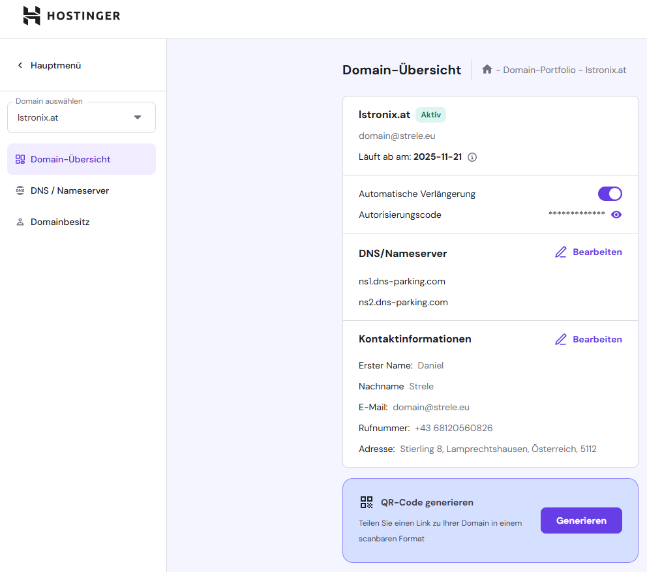Click Bearbeiten link for Kontaktinformationen
647x572 pixels.
(597, 340)
